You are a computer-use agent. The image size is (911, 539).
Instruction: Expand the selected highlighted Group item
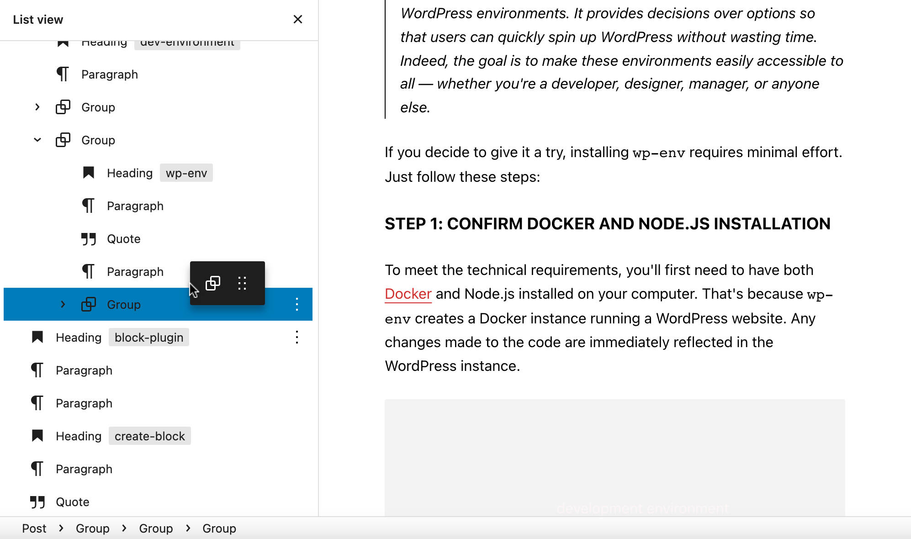63,304
